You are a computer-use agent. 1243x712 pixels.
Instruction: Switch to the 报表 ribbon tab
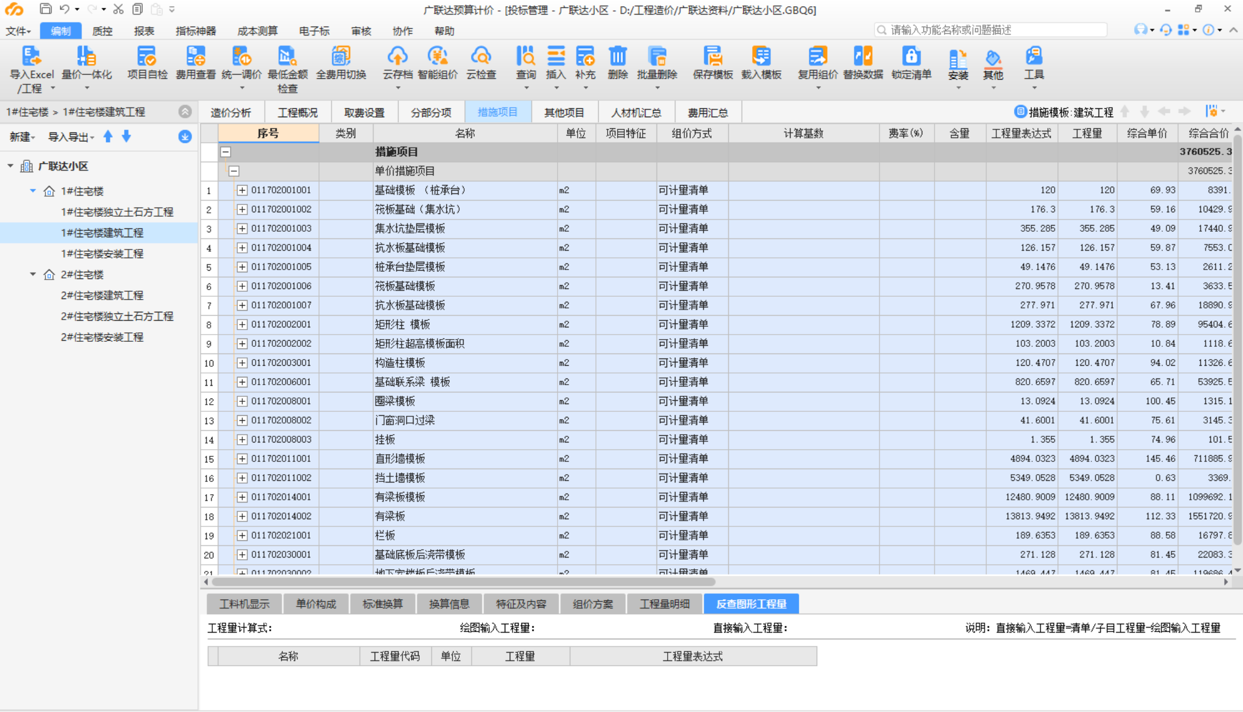tap(144, 31)
